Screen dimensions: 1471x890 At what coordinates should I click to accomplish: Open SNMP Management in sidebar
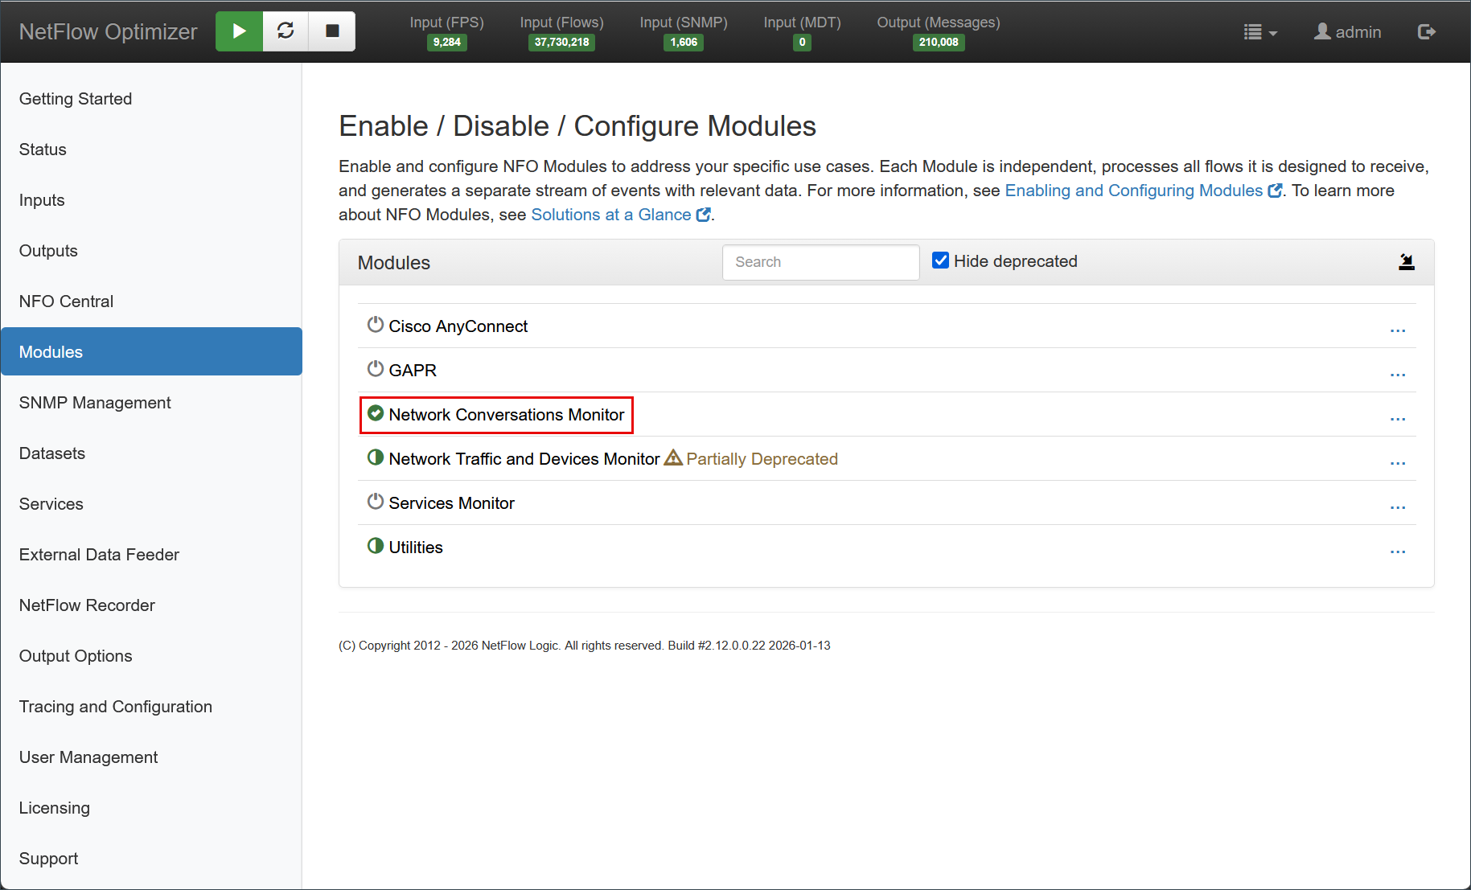pyautogui.click(x=95, y=403)
